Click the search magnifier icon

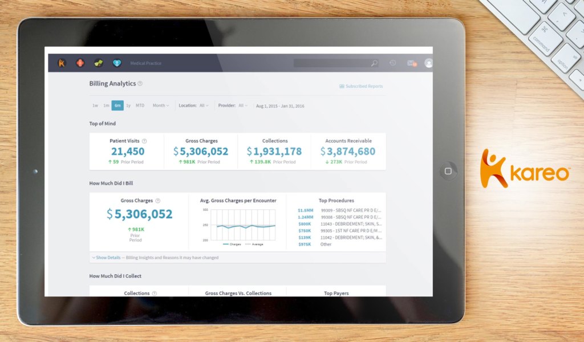coord(374,63)
